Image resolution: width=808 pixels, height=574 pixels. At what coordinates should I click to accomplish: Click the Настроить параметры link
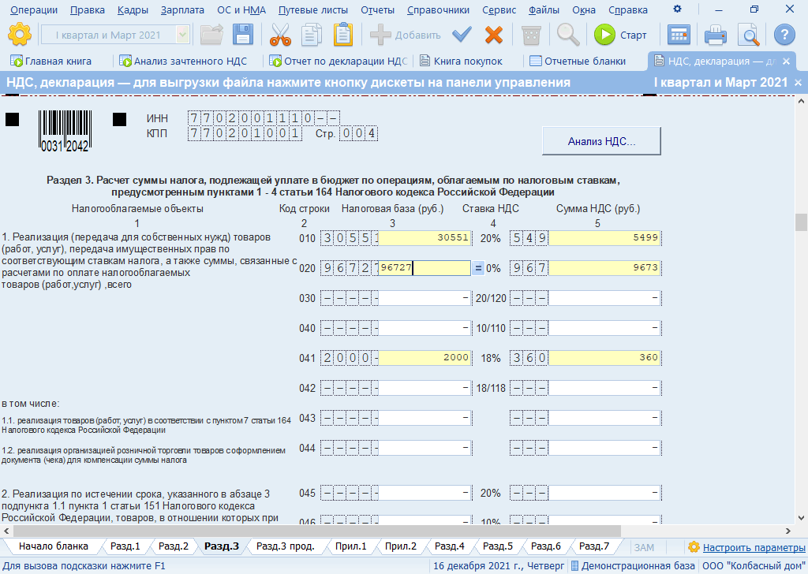754,547
